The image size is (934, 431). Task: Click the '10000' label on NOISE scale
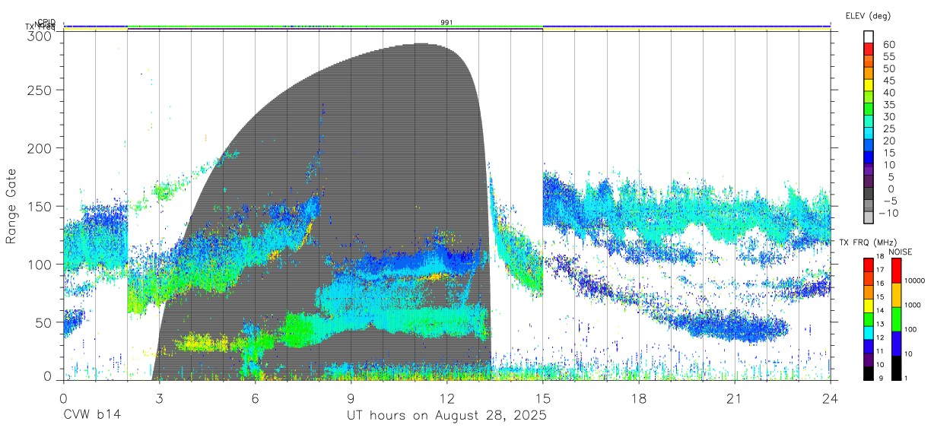914,280
